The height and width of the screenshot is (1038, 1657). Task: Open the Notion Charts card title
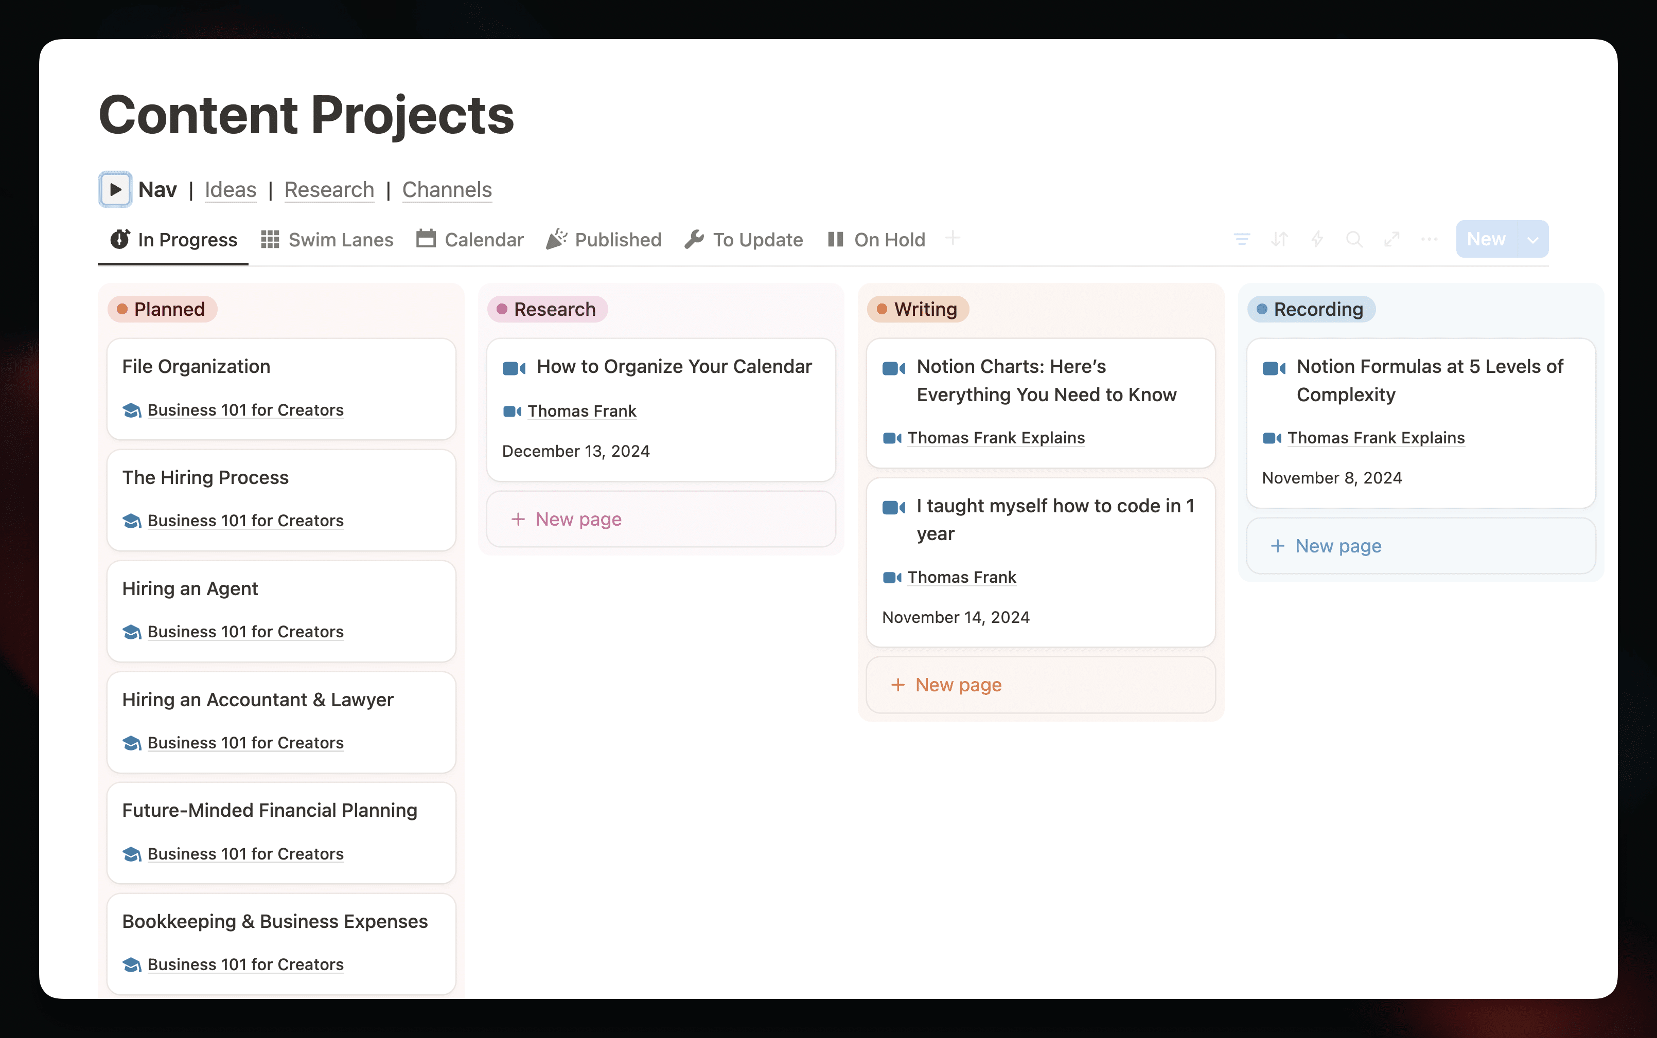[x=1047, y=380]
